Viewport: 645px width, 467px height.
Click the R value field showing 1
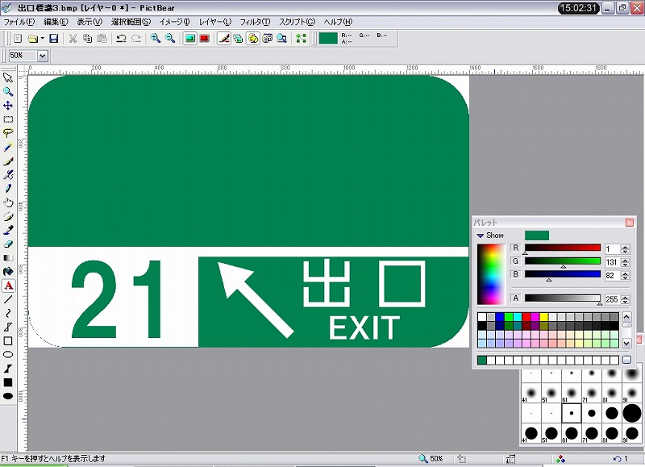click(x=612, y=249)
